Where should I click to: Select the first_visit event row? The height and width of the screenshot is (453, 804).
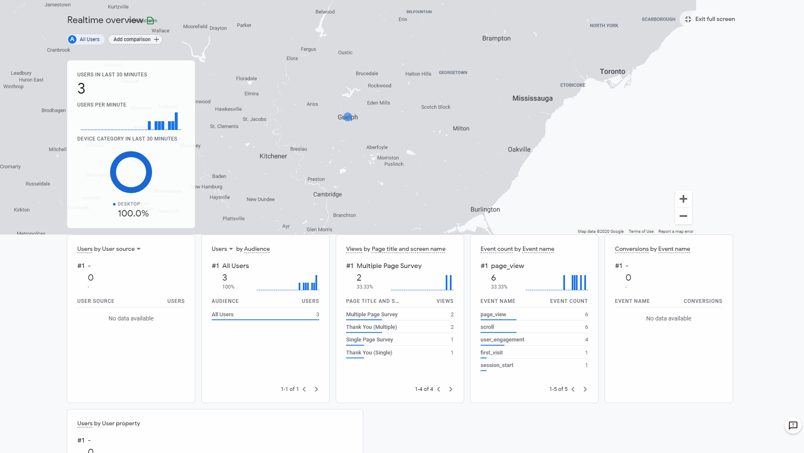tap(534, 353)
